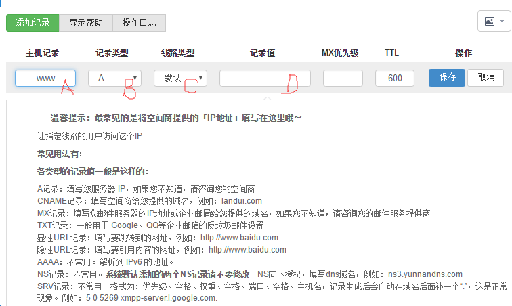
Task: Click the TTL field showing 600
Action: (395, 78)
